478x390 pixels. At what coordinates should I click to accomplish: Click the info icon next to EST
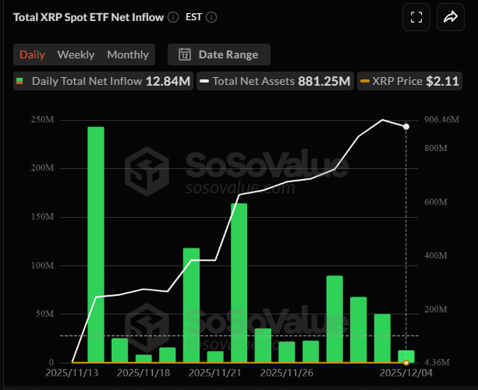click(x=211, y=17)
